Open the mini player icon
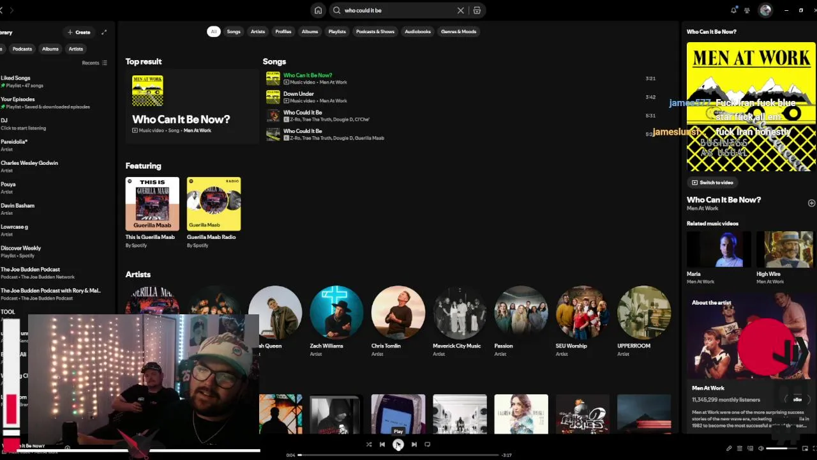 click(x=805, y=448)
